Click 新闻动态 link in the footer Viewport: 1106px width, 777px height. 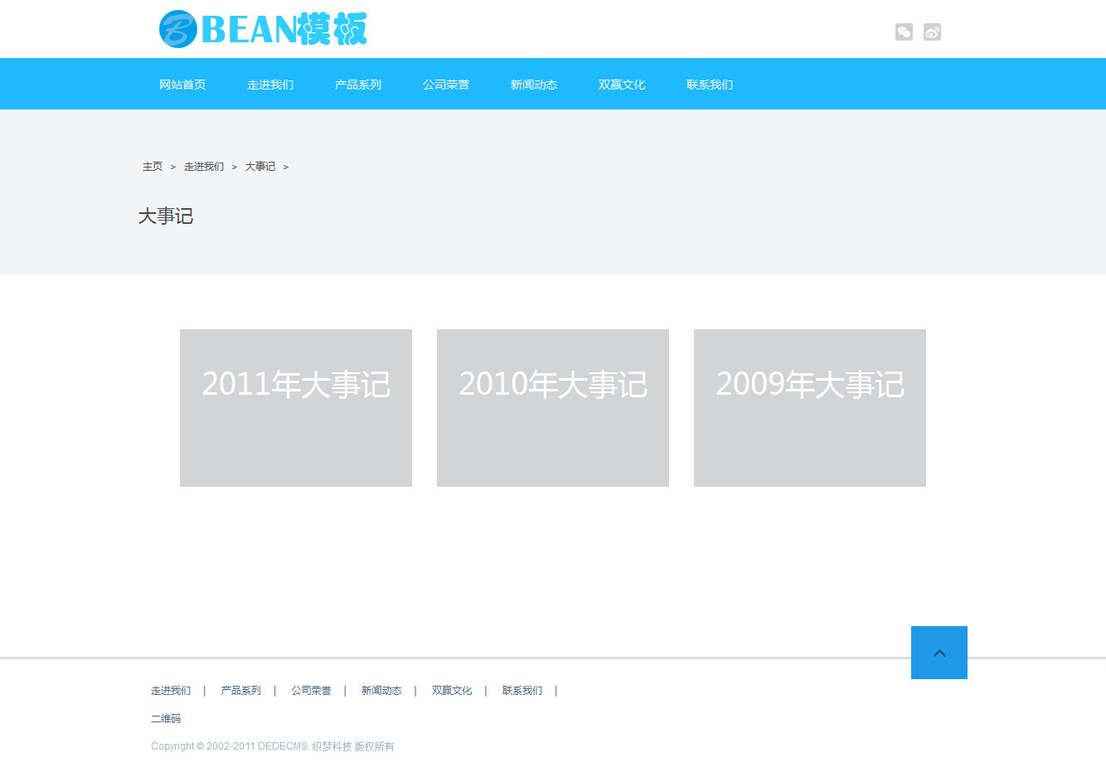pyautogui.click(x=381, y=691)
